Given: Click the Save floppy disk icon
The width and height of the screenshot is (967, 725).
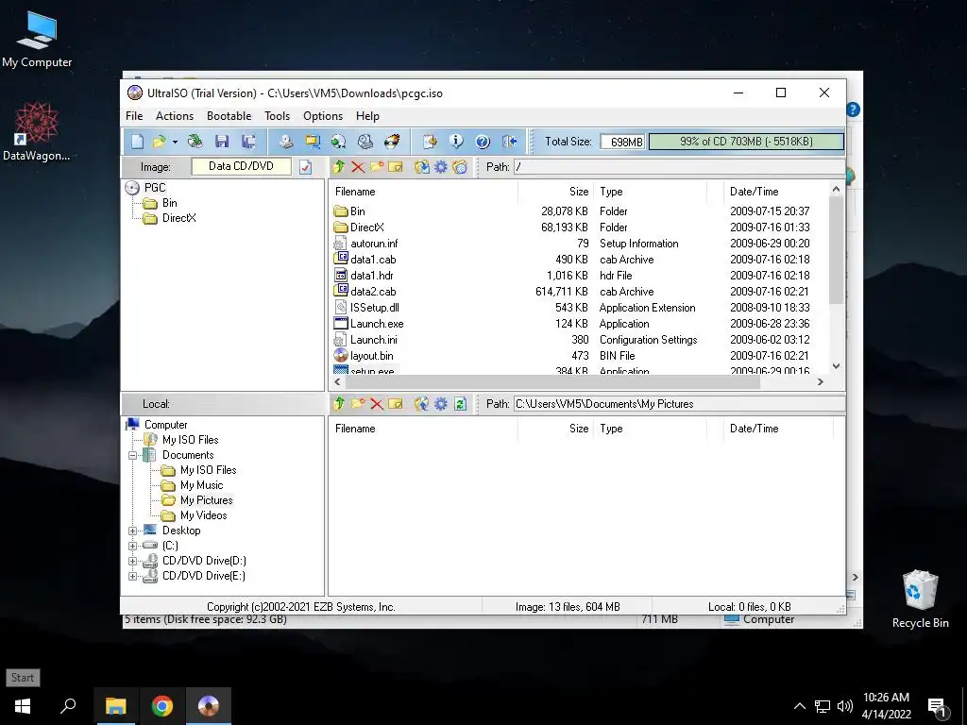Looking at the screenshot, I should [222, 142].
